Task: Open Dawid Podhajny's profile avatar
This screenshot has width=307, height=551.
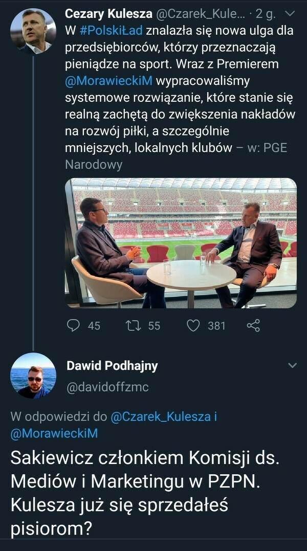Action: [x=33, y=376]
